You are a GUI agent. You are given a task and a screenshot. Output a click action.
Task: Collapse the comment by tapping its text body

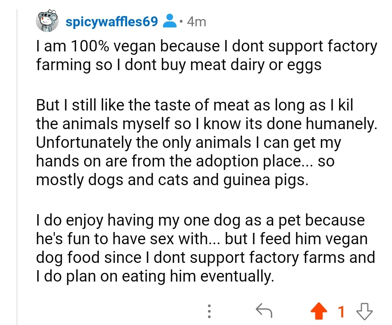point(190,160)
